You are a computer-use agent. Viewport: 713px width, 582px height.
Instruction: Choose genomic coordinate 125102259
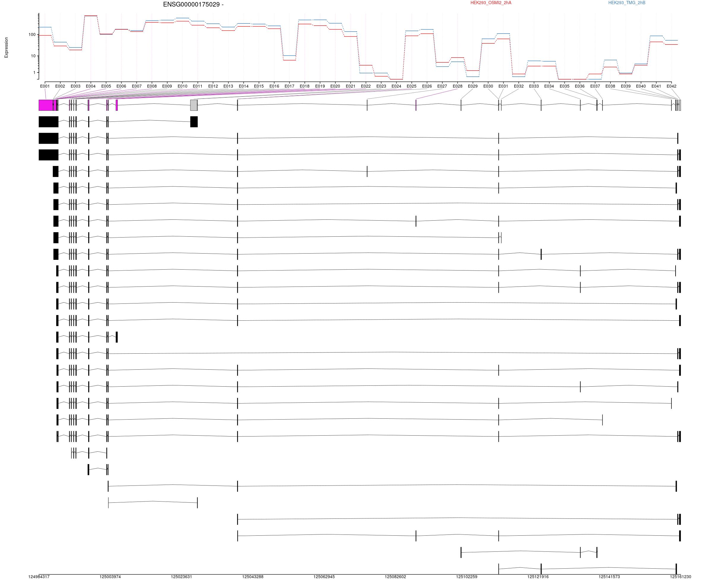pos(466,577)
